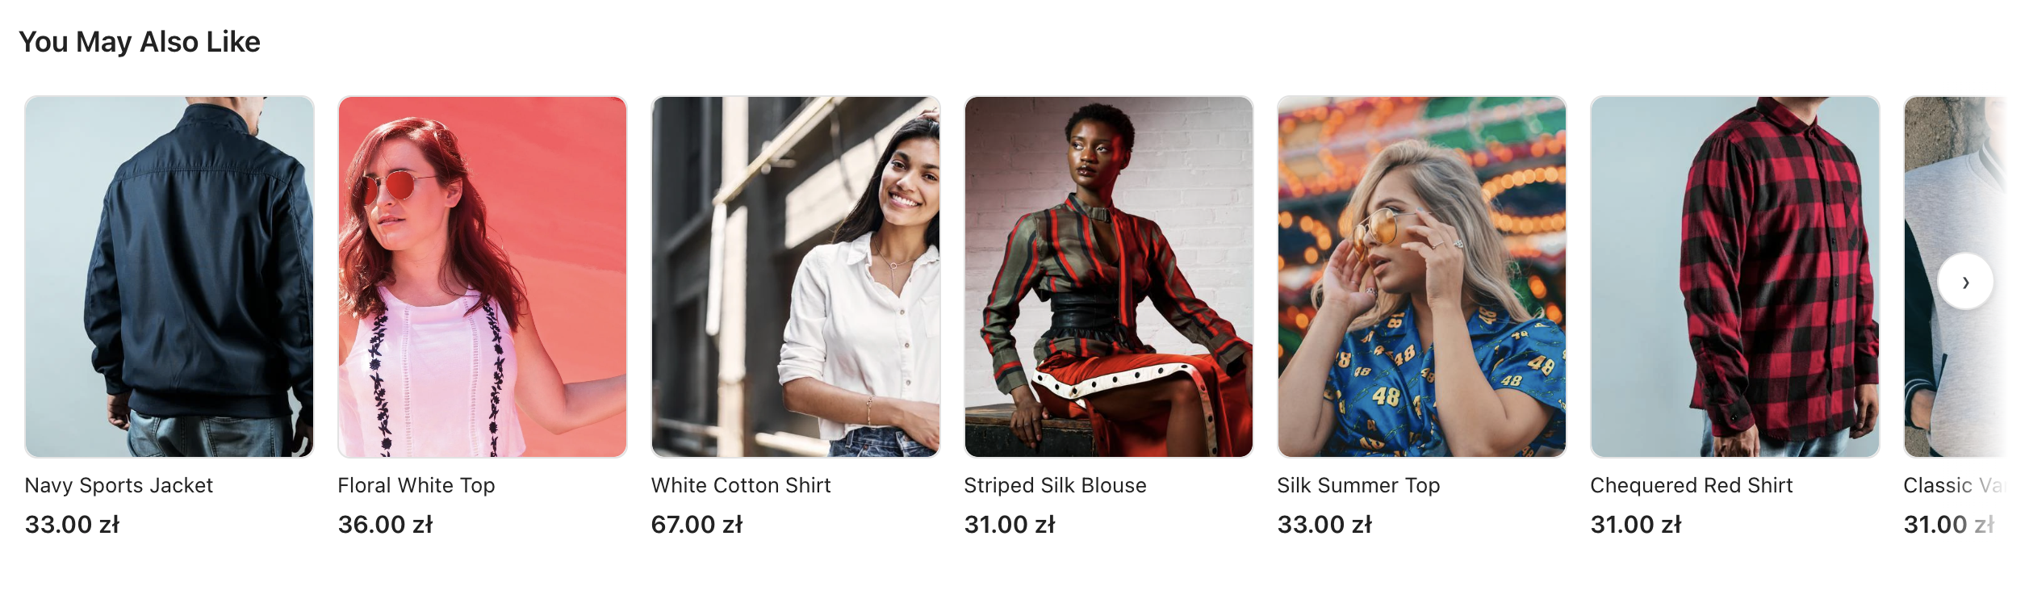
Task: Click the White Cotton Shirt title link
Action: 741,485
